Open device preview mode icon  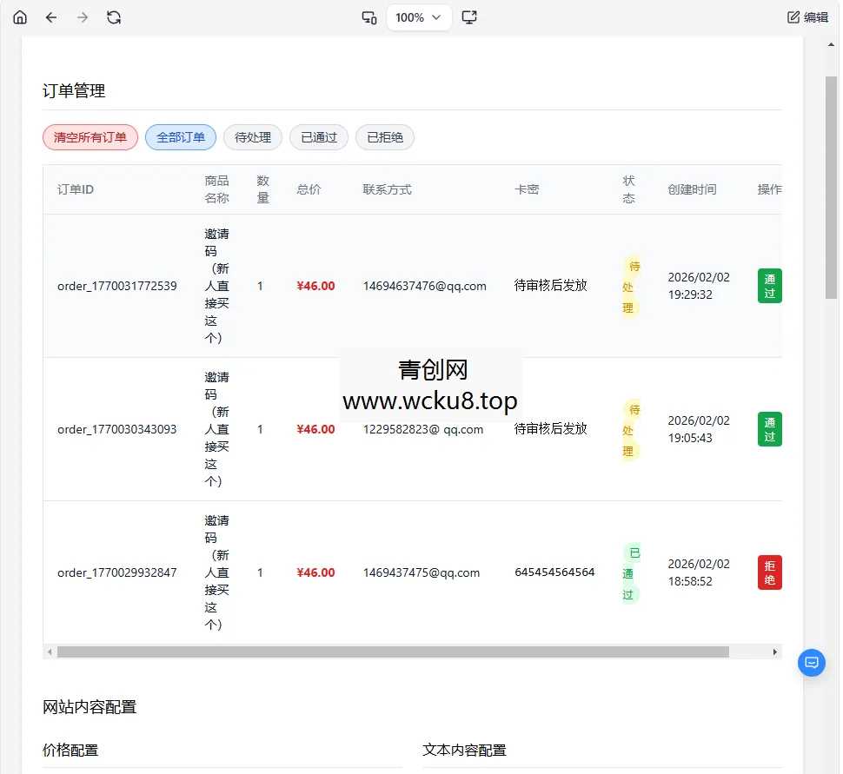click(x=368, y=17)
